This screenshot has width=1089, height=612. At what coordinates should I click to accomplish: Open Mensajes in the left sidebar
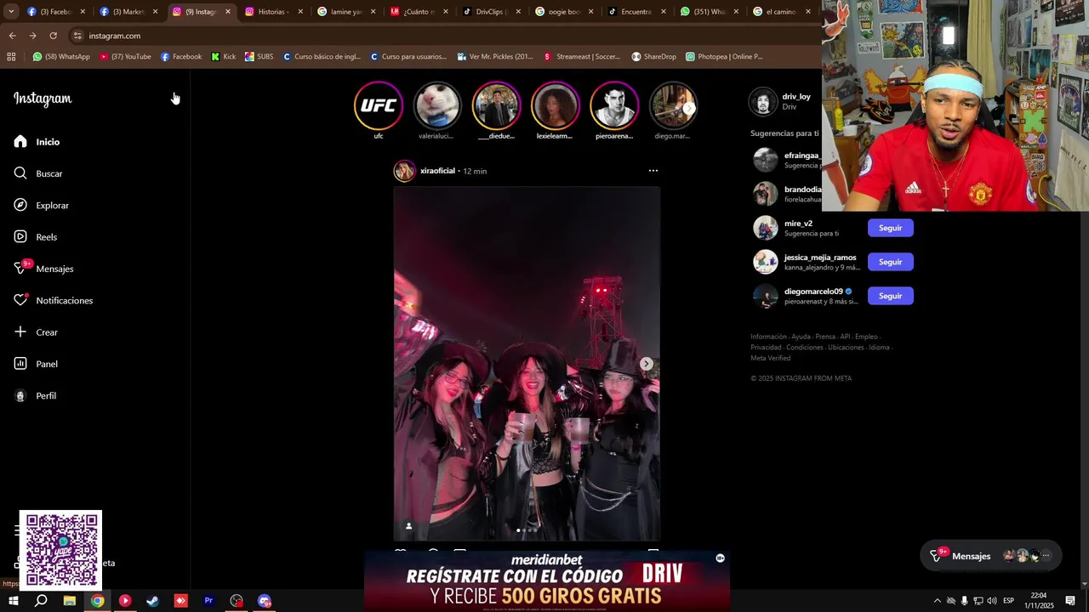(43, 269)
